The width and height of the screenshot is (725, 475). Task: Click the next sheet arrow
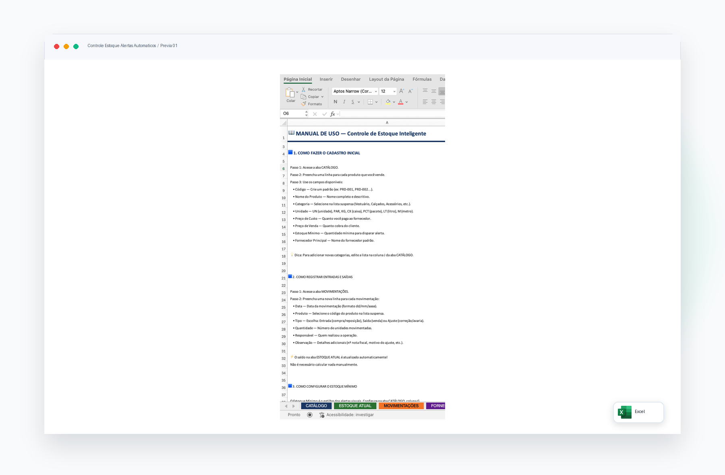point(294,406)
